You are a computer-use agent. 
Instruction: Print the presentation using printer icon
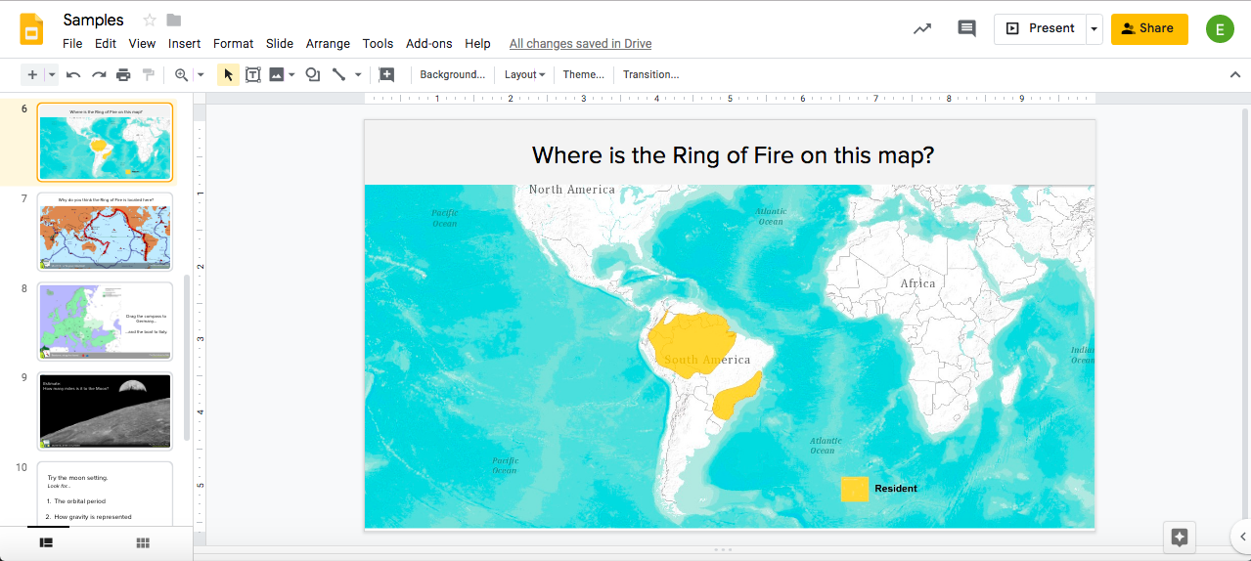123,74
